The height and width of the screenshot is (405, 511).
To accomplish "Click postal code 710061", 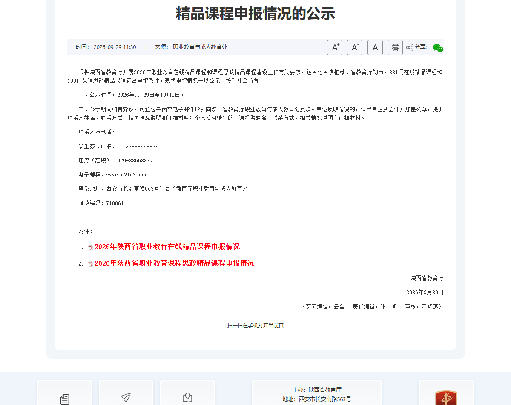I will click(x=115, y=203).
